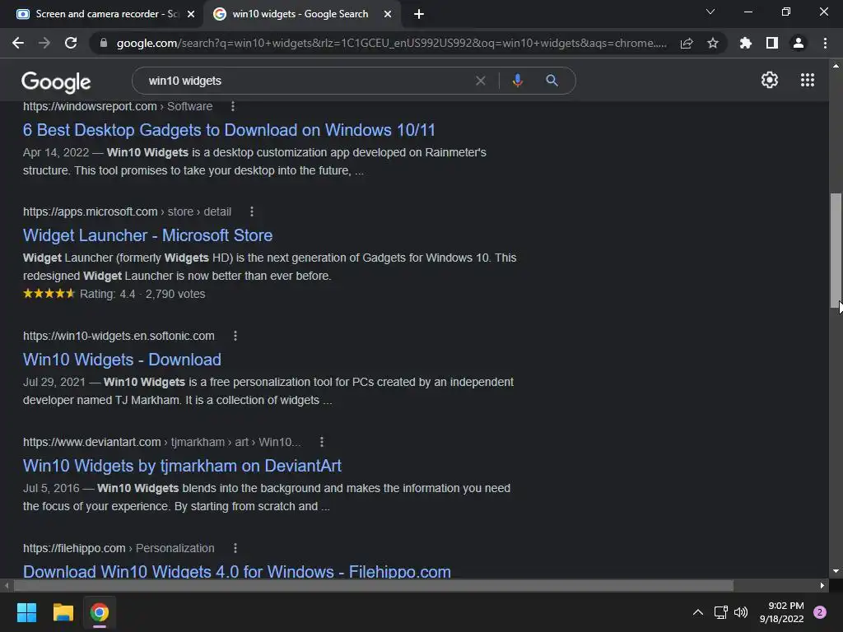This screenshot has width=843, height=632.
Task: Open Google quick settings gear
Action: click(x=770, y=80)
